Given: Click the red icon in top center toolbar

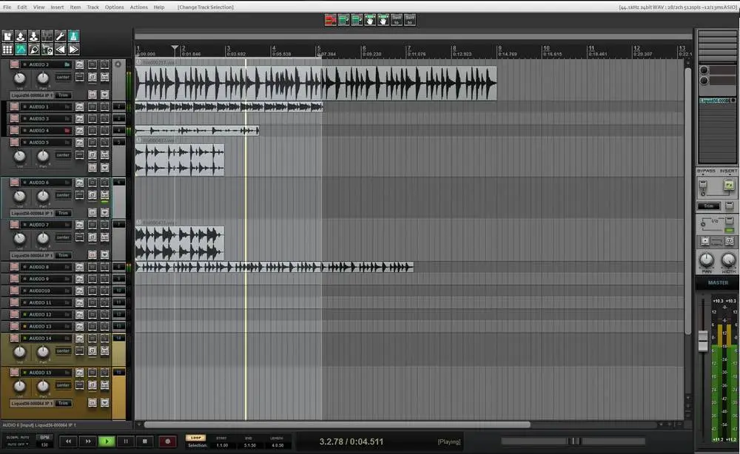Looking at the screenshot, I should (330, 20).
